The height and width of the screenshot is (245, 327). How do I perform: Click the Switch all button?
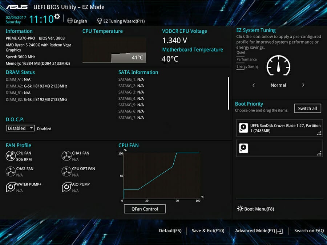[308, 109]
